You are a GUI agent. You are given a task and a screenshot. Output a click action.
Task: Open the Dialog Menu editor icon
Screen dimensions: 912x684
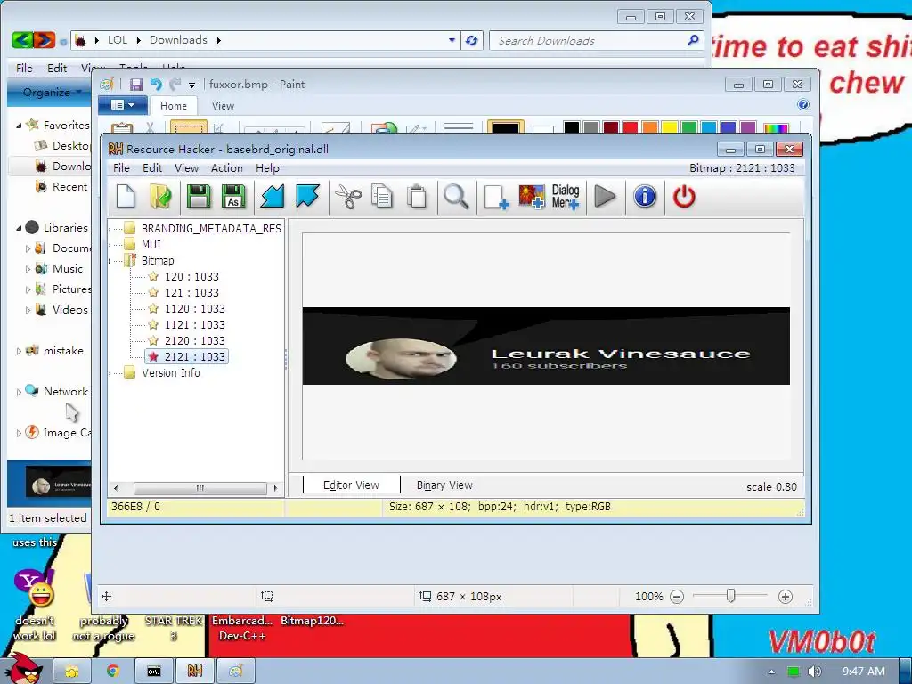[566, 197]
